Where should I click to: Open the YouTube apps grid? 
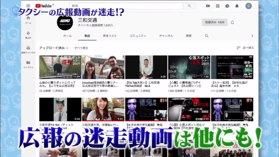coord(218,6)
